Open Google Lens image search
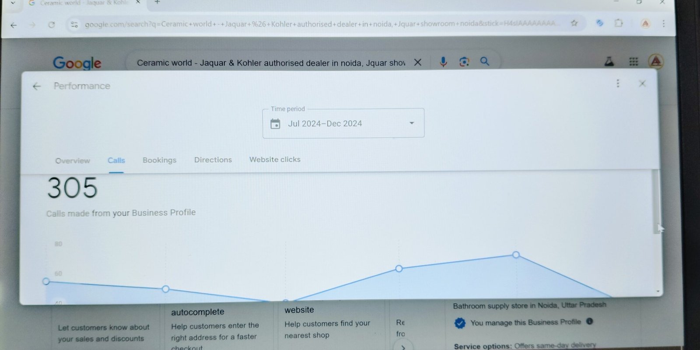 (x=464, y=62)
